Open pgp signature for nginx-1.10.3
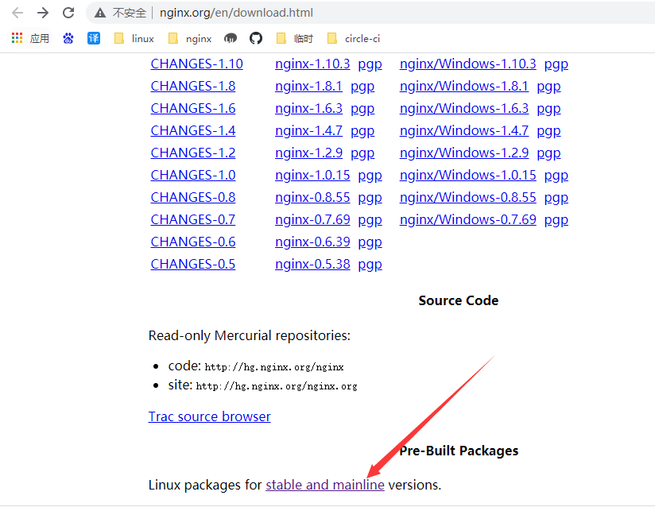This screenshot has height=507, width=655. tap(370, 64)
